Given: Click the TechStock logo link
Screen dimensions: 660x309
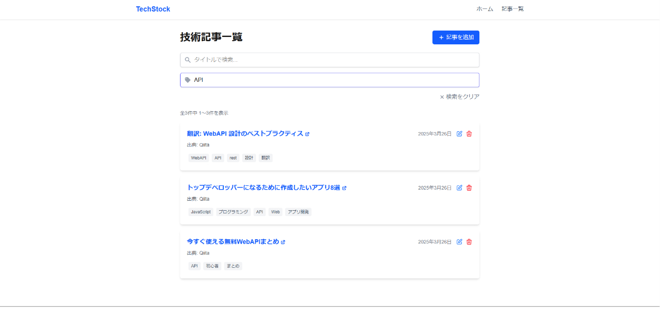Looking at the screenshot, I should (153, 9).
